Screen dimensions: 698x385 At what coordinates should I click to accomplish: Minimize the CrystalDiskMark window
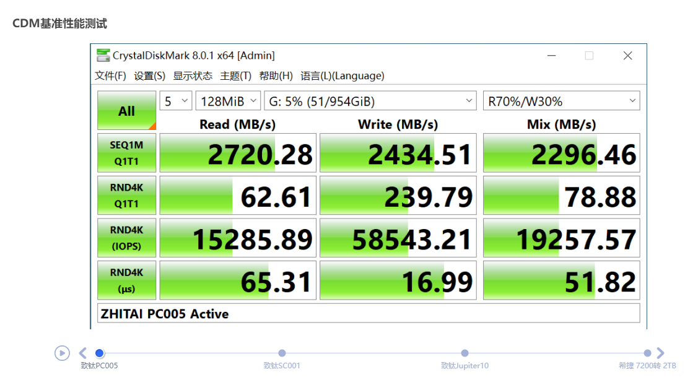[x=552, y=56]
